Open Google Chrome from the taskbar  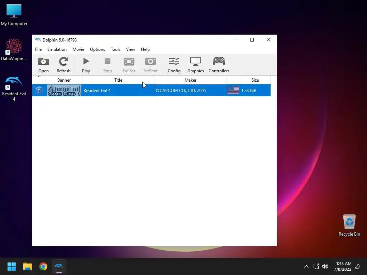click(43, 266)
